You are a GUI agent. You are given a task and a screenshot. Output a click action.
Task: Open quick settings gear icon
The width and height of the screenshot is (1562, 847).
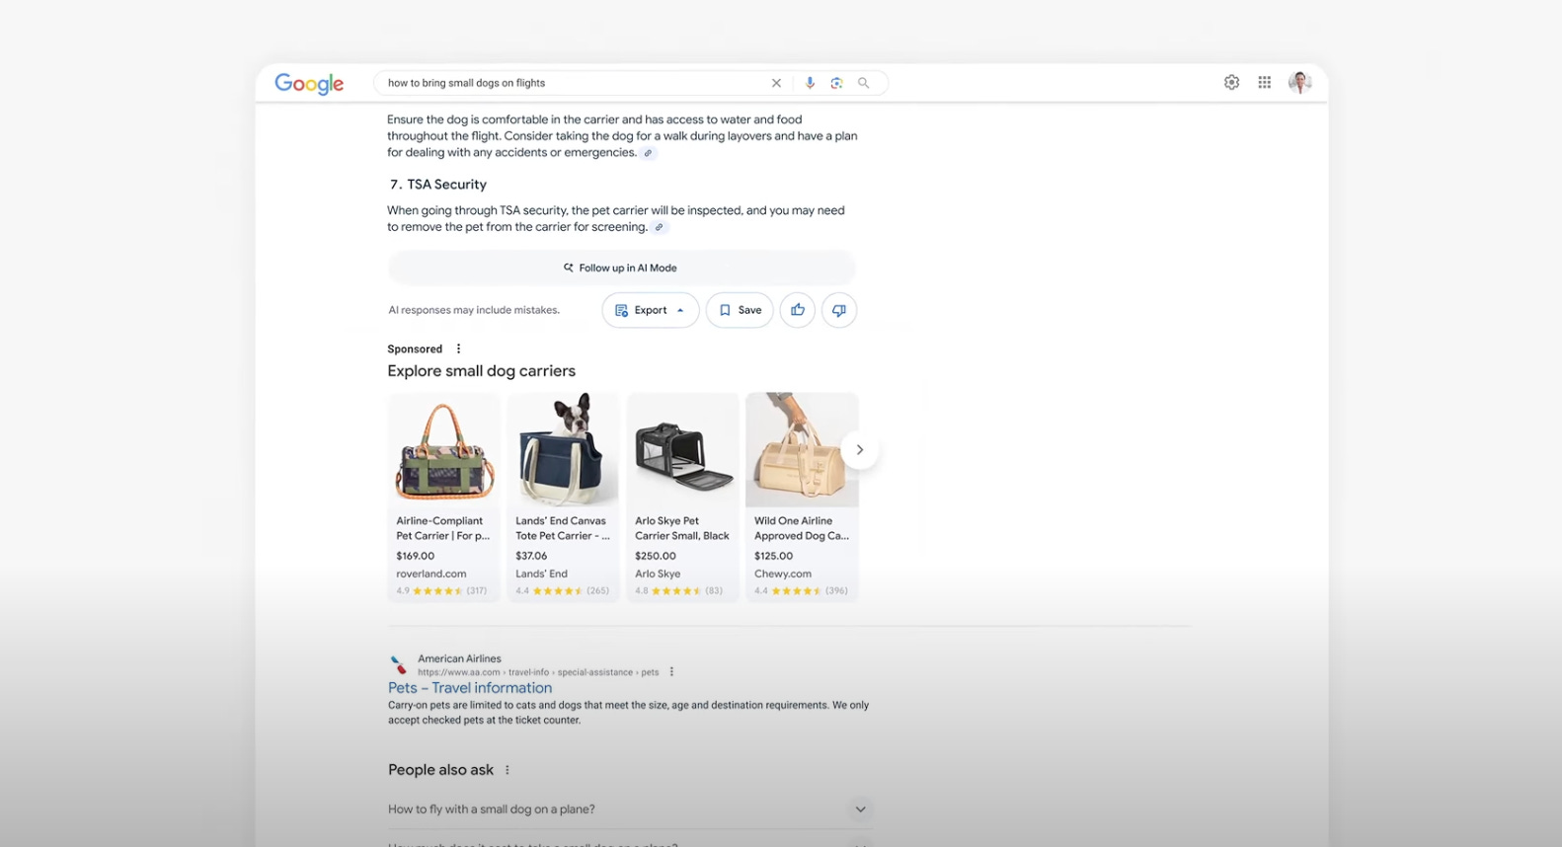[1231, 83]
